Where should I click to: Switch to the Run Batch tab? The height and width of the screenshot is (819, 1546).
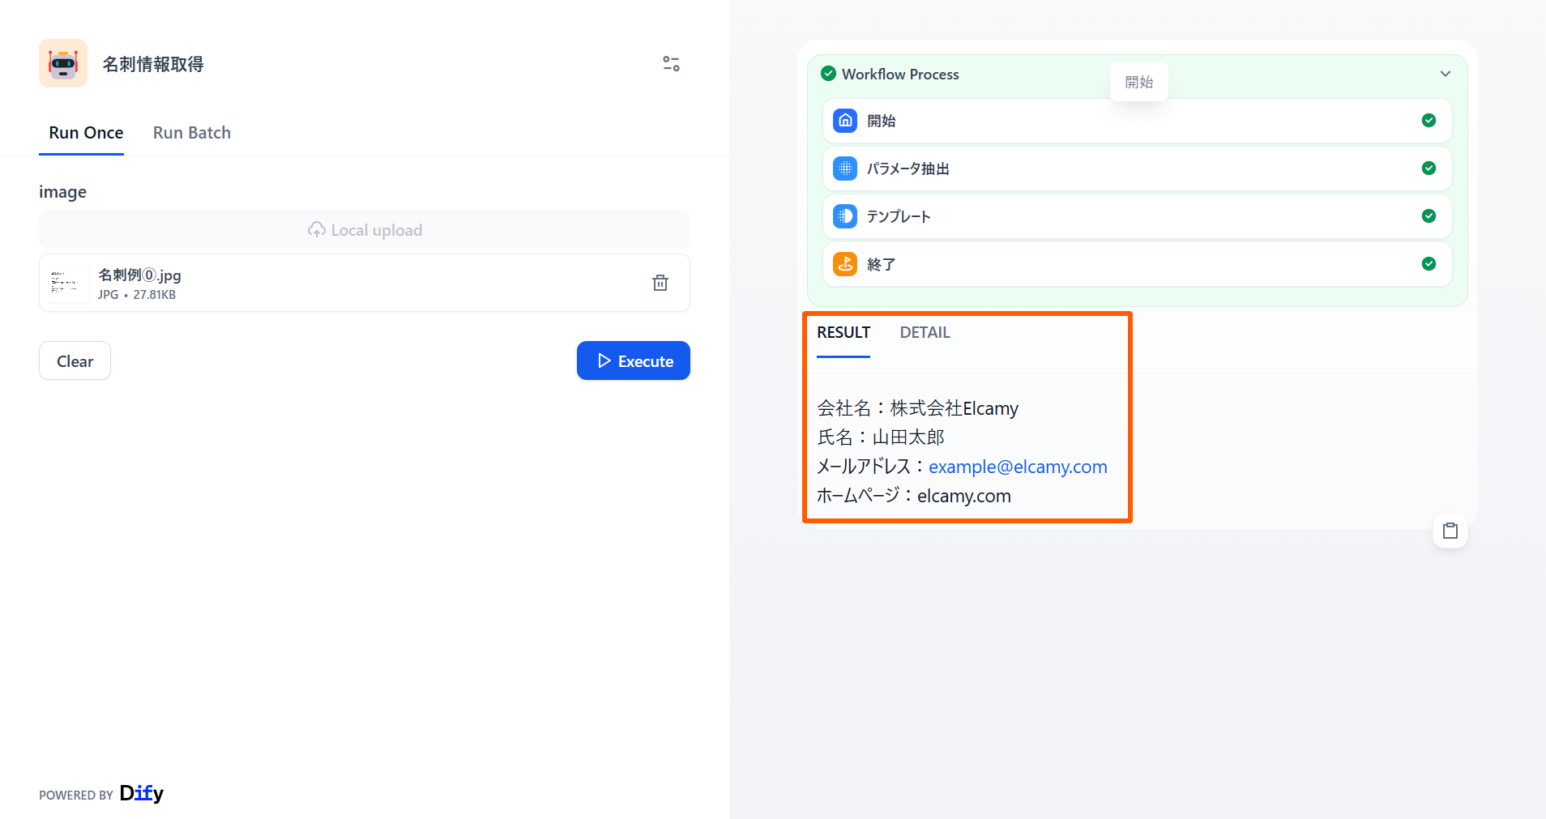point(191,132)
